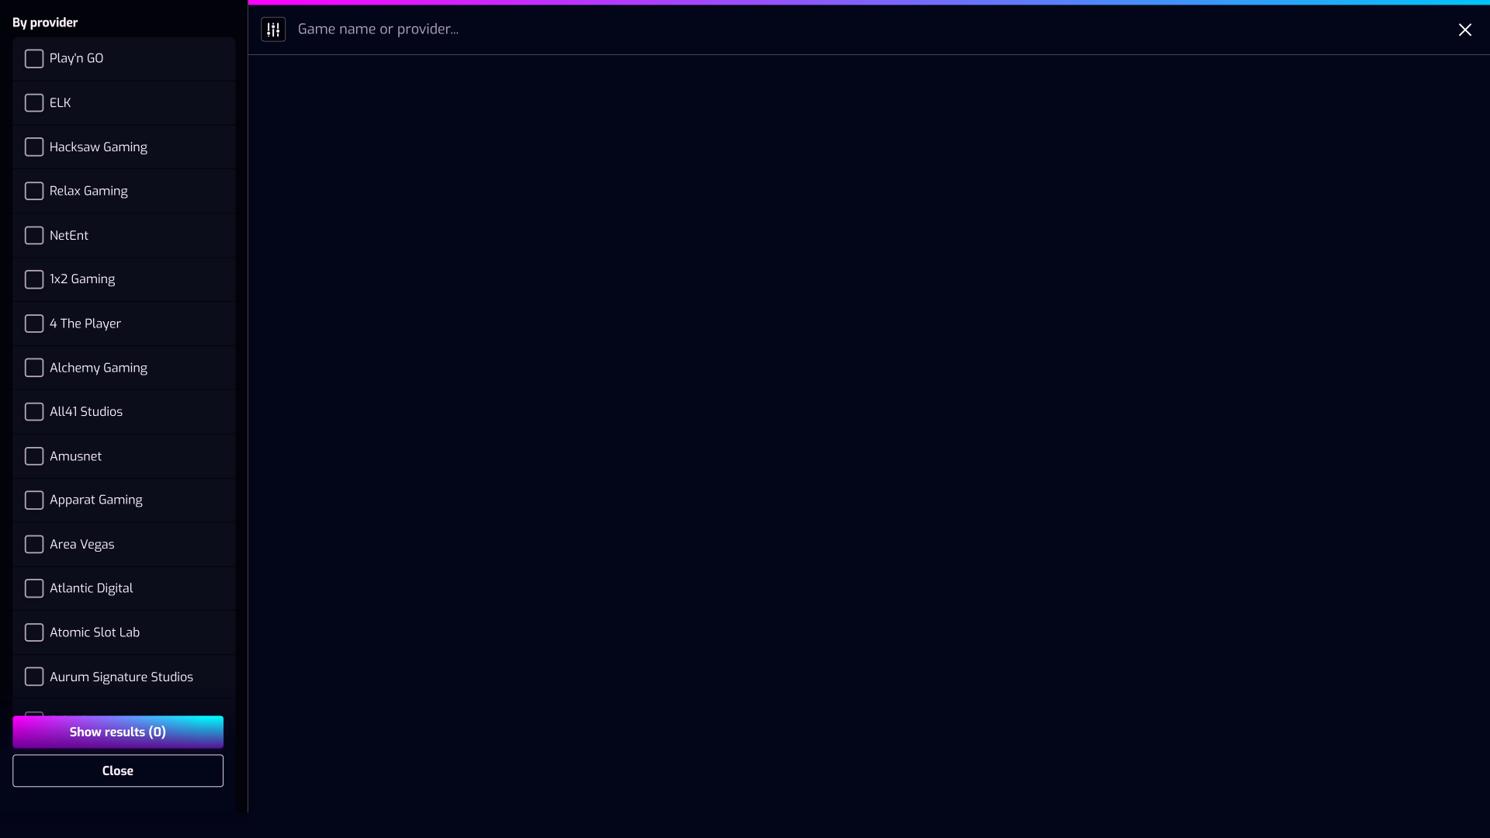The image size is (1490, 838).
Task: Click the Close button in the filter panel
Action: (x=118, y=770)
